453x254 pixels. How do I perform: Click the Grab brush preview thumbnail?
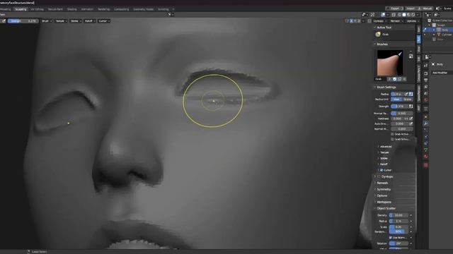390,63
